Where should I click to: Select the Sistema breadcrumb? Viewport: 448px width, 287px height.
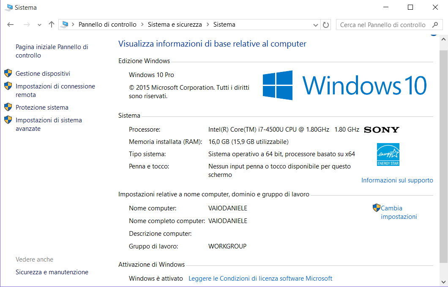point(224,25)
